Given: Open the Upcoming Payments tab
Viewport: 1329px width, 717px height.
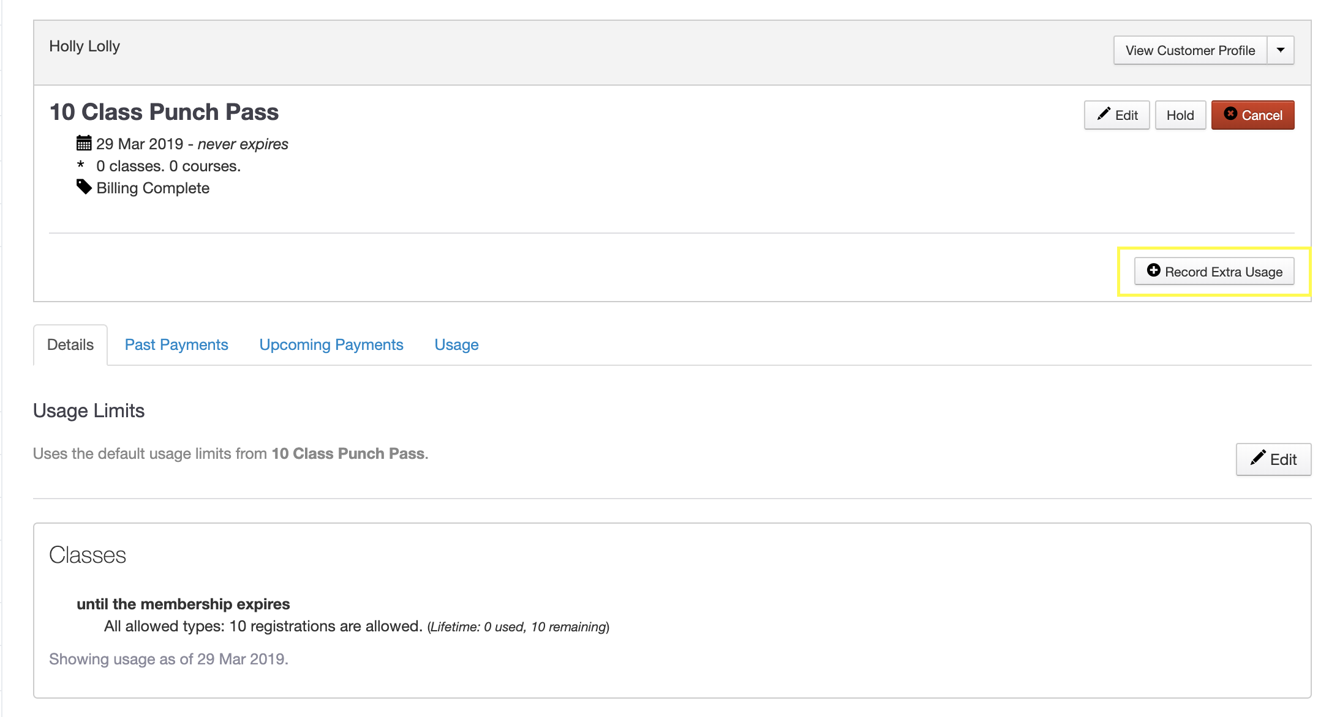Looking at the screenshot, I should pyautogui.click(x=331, y=344).
